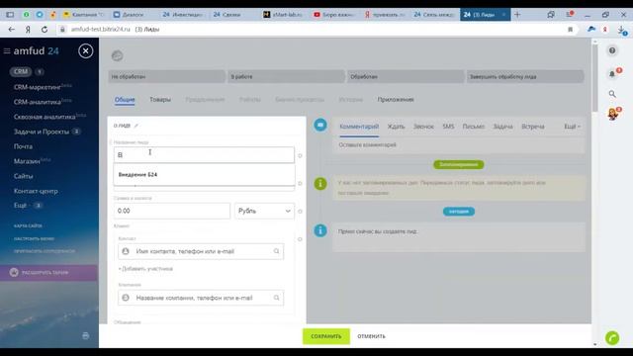Click the page vertical scrollbar
The image size is (633, 356).
tap(595, 78)
